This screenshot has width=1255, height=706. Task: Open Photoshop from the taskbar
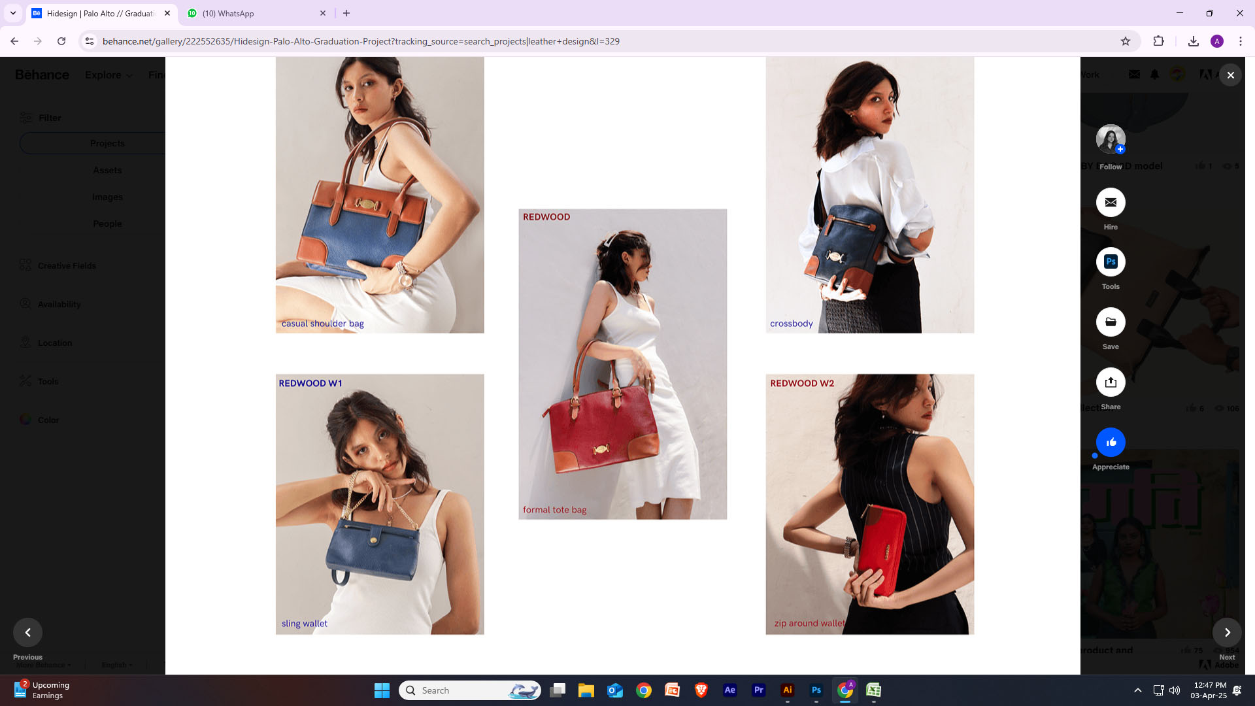pyautogui.click(x=816, y=690)
